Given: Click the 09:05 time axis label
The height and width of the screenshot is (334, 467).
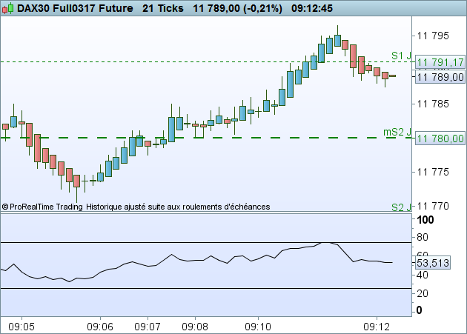Looking at the screenshot, I should 21,327.
